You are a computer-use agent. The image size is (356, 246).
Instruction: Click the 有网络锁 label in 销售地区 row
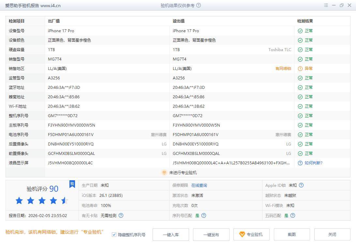point(283,69)
